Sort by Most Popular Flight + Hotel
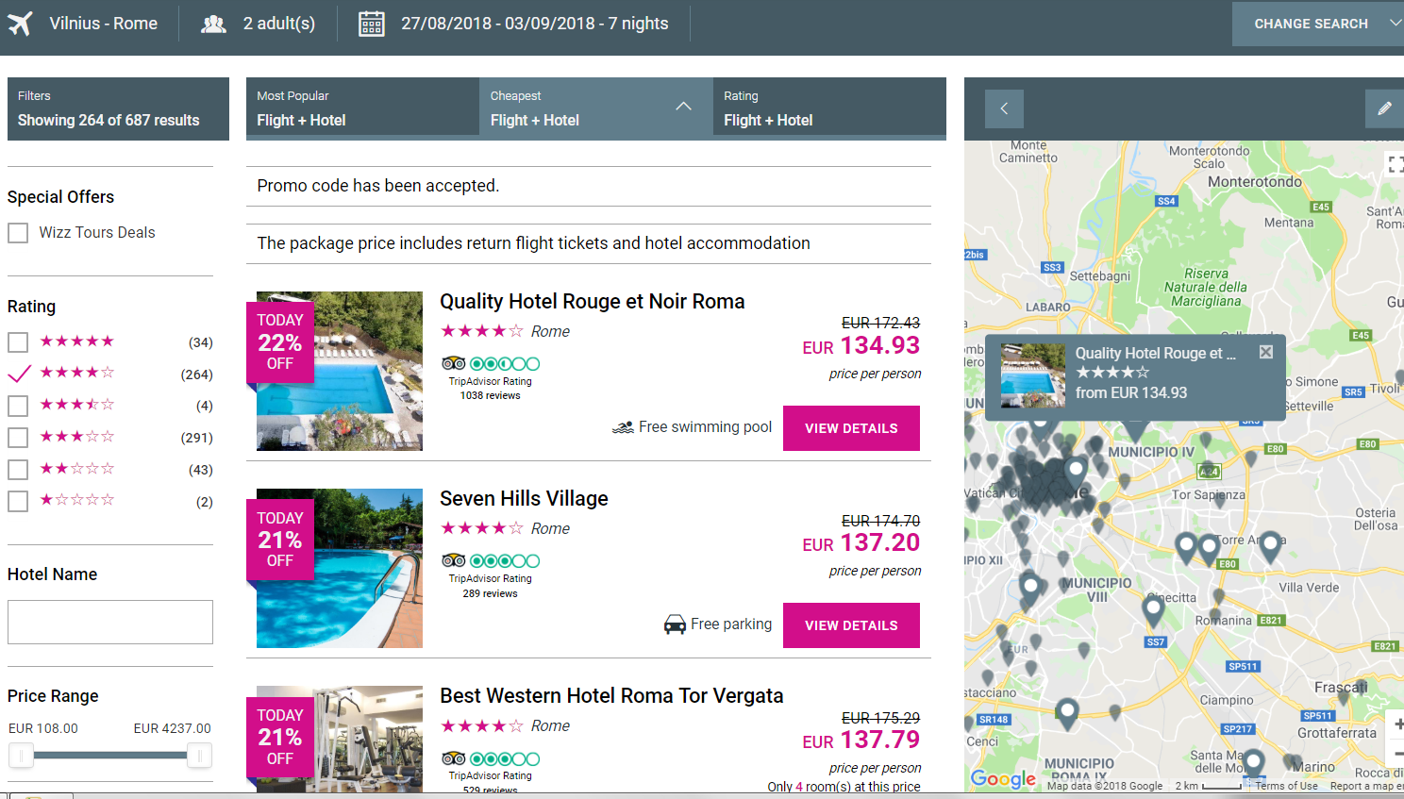This screenshot has width=1404, height=799. click(362, 108)
